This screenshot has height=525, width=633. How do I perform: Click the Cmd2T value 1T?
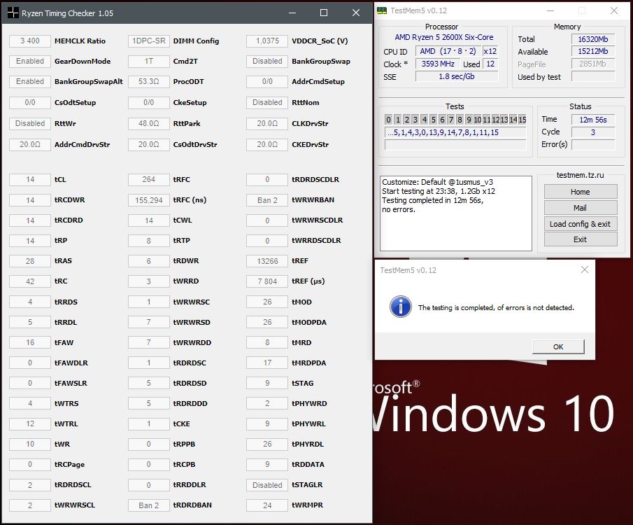coord(148,61)
